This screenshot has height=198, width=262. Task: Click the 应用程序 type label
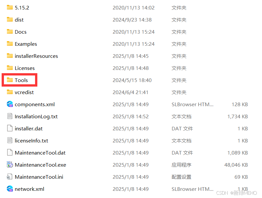point(181,165)
